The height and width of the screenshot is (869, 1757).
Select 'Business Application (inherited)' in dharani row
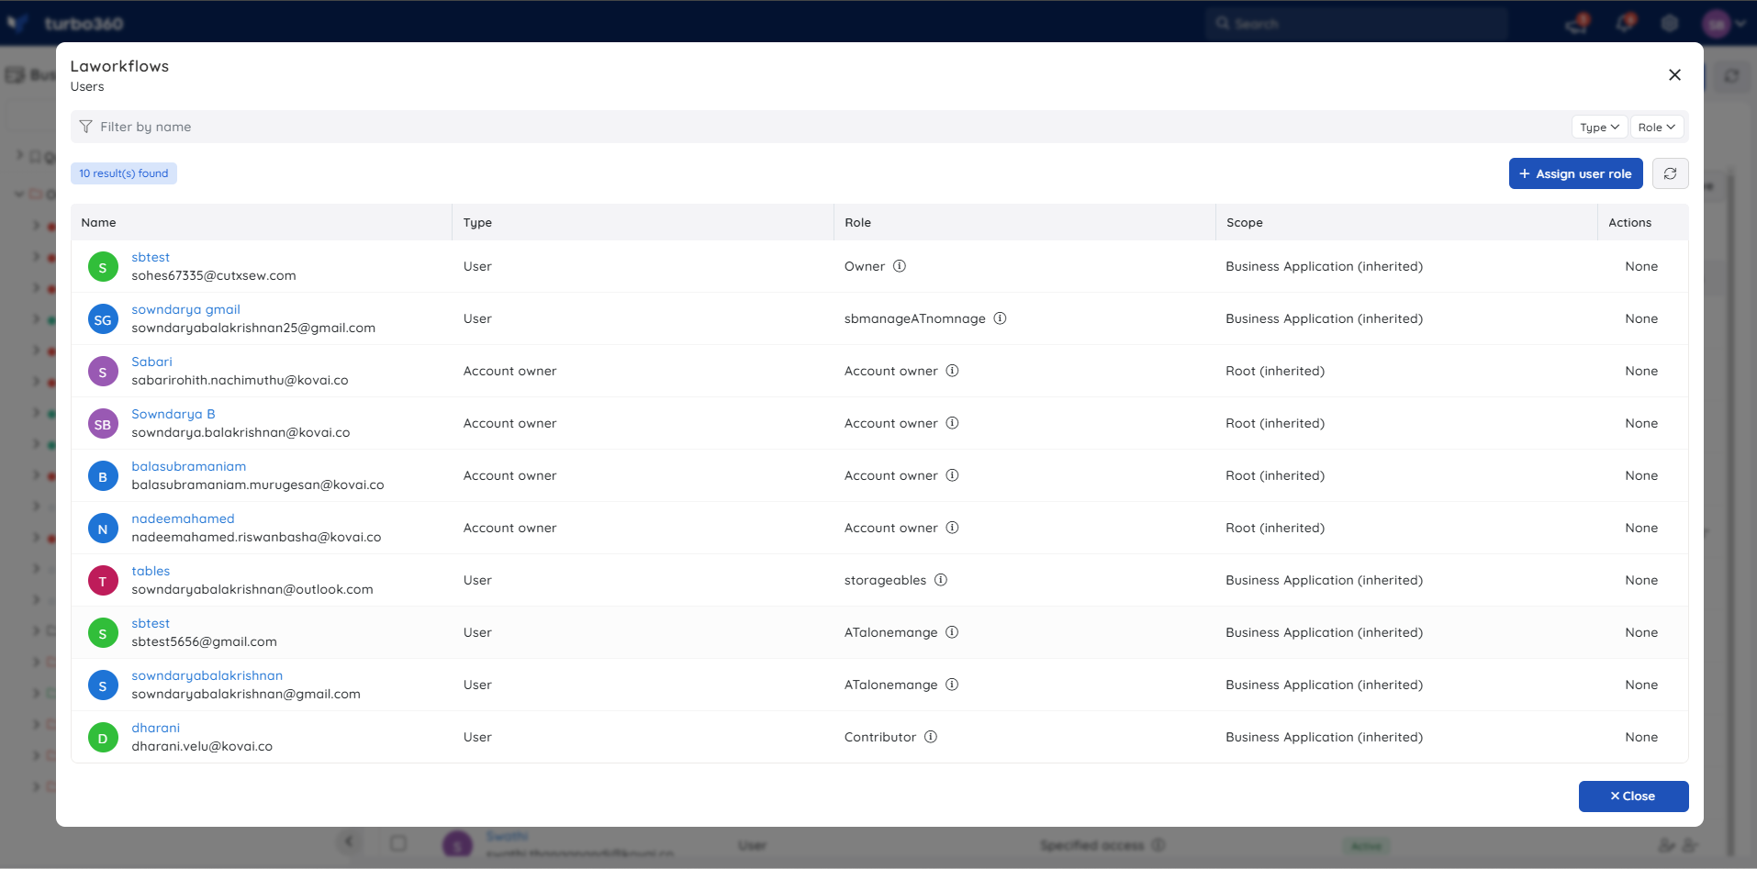tap(1324, 737)
